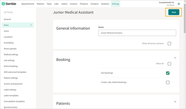Save the role changes
Screen dimensions: 186x109
174,12
